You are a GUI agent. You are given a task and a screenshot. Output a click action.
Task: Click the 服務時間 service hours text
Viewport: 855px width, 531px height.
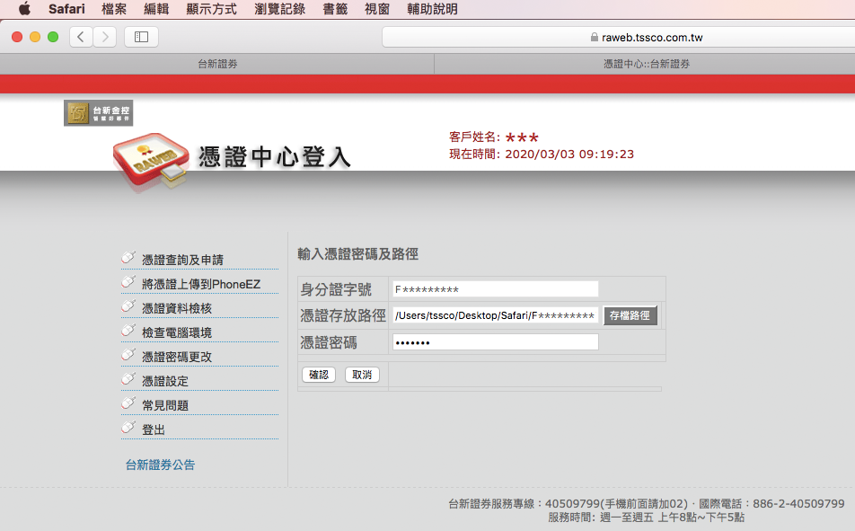pyautogui.click(x=646, y=518)
